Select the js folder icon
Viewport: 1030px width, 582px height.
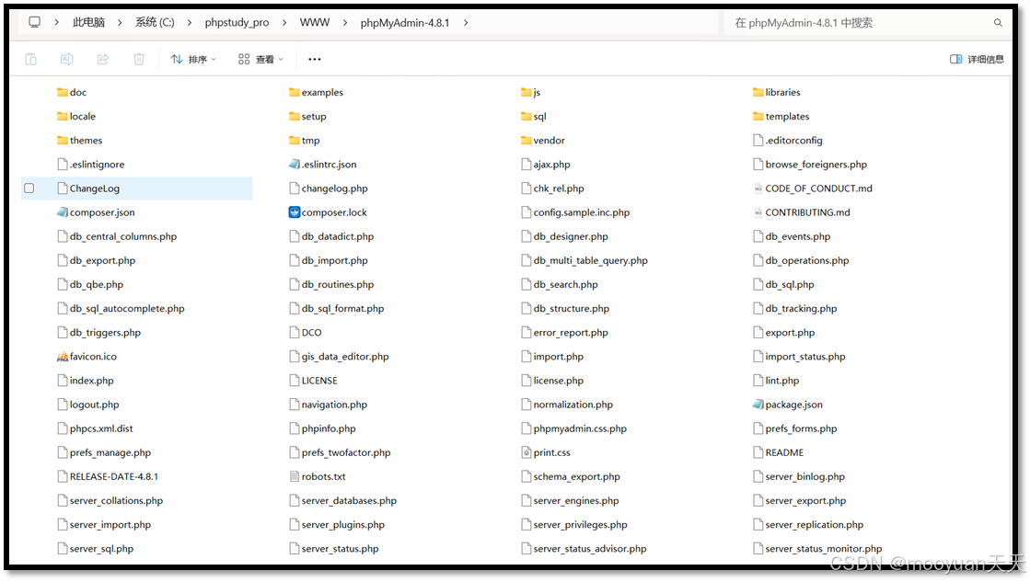(x=527, y=93)
